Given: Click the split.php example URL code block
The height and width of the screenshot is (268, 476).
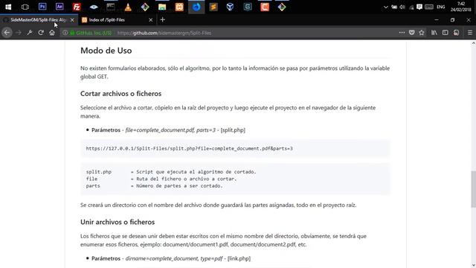Looking at the screenshot, I should click(235, 149).
